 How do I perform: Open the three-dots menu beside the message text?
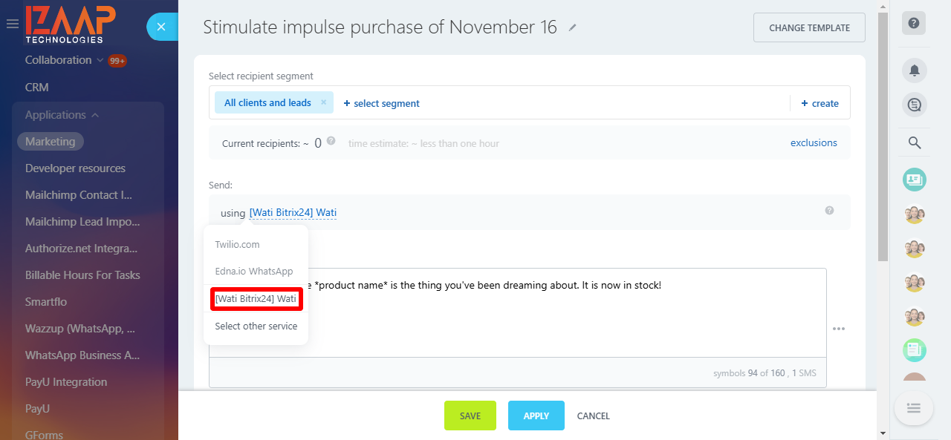(839, 329)
